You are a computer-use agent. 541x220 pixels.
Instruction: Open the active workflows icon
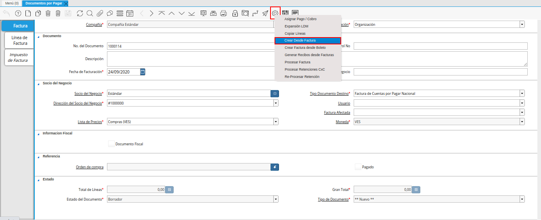pos(255,13)
